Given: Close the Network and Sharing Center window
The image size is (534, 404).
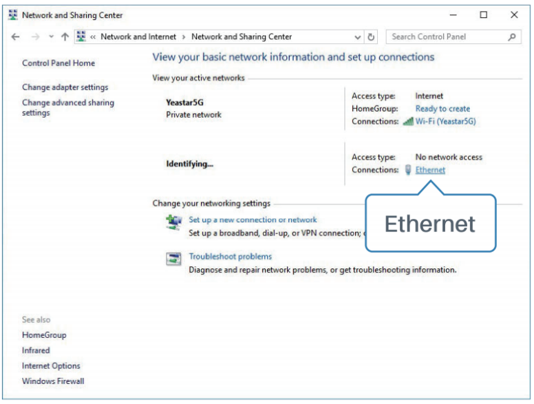Looking at the screenshot, I should 514,14.
